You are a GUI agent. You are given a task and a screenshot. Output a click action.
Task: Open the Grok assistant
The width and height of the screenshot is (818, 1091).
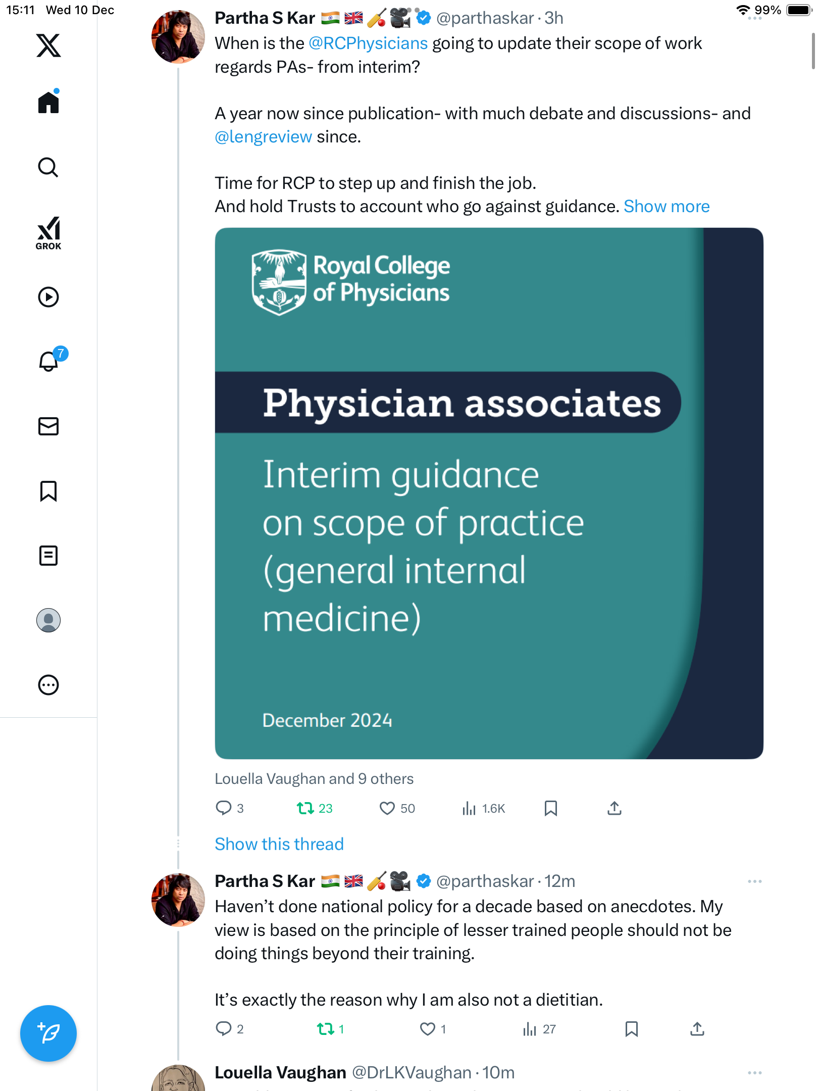[x=48, y=233]
